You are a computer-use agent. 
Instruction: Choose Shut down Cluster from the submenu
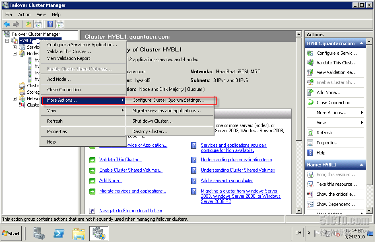coord(169,121)
